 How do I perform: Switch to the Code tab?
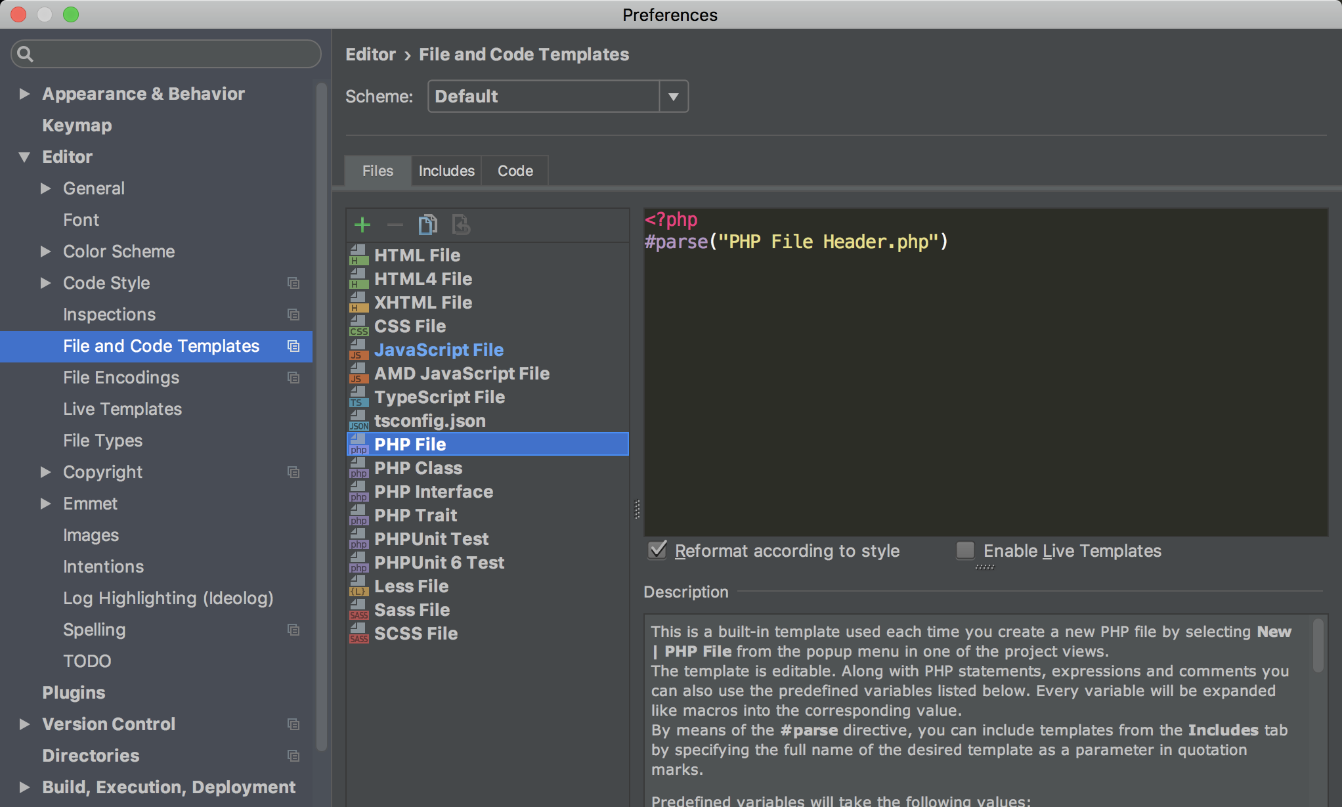515,171
